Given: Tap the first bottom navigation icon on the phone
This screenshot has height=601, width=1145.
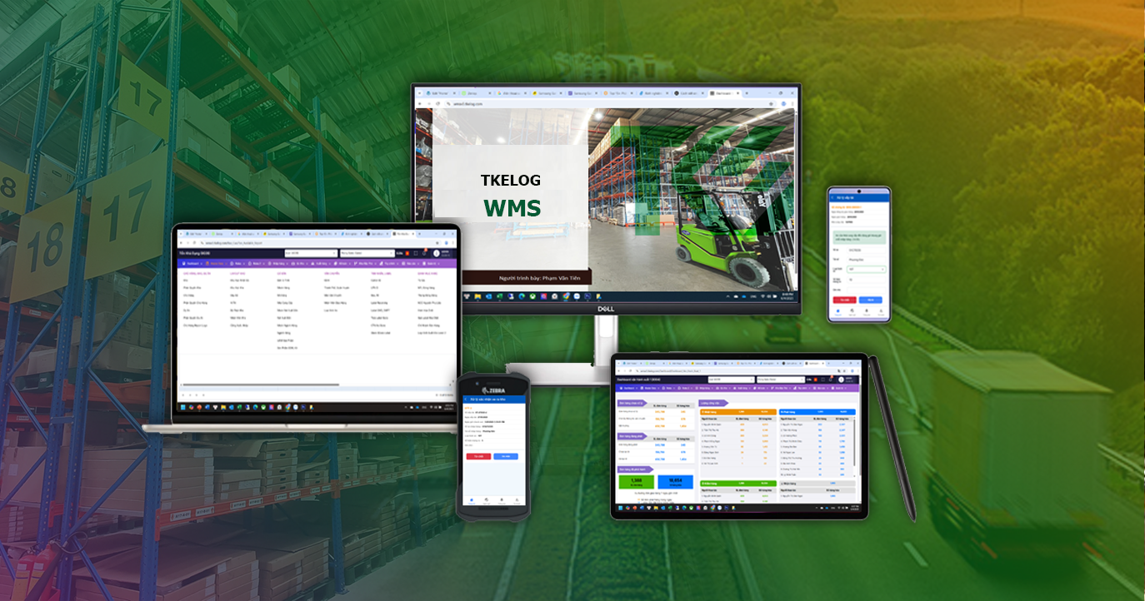Looking at the screenshot, I should coord(837,311).
